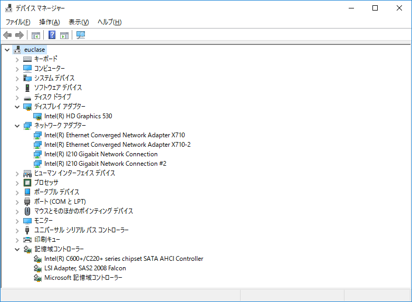Click the キーボード keyboard category icon
The width and height of the screenshot is (412, 302).
(x=27, y=59)
